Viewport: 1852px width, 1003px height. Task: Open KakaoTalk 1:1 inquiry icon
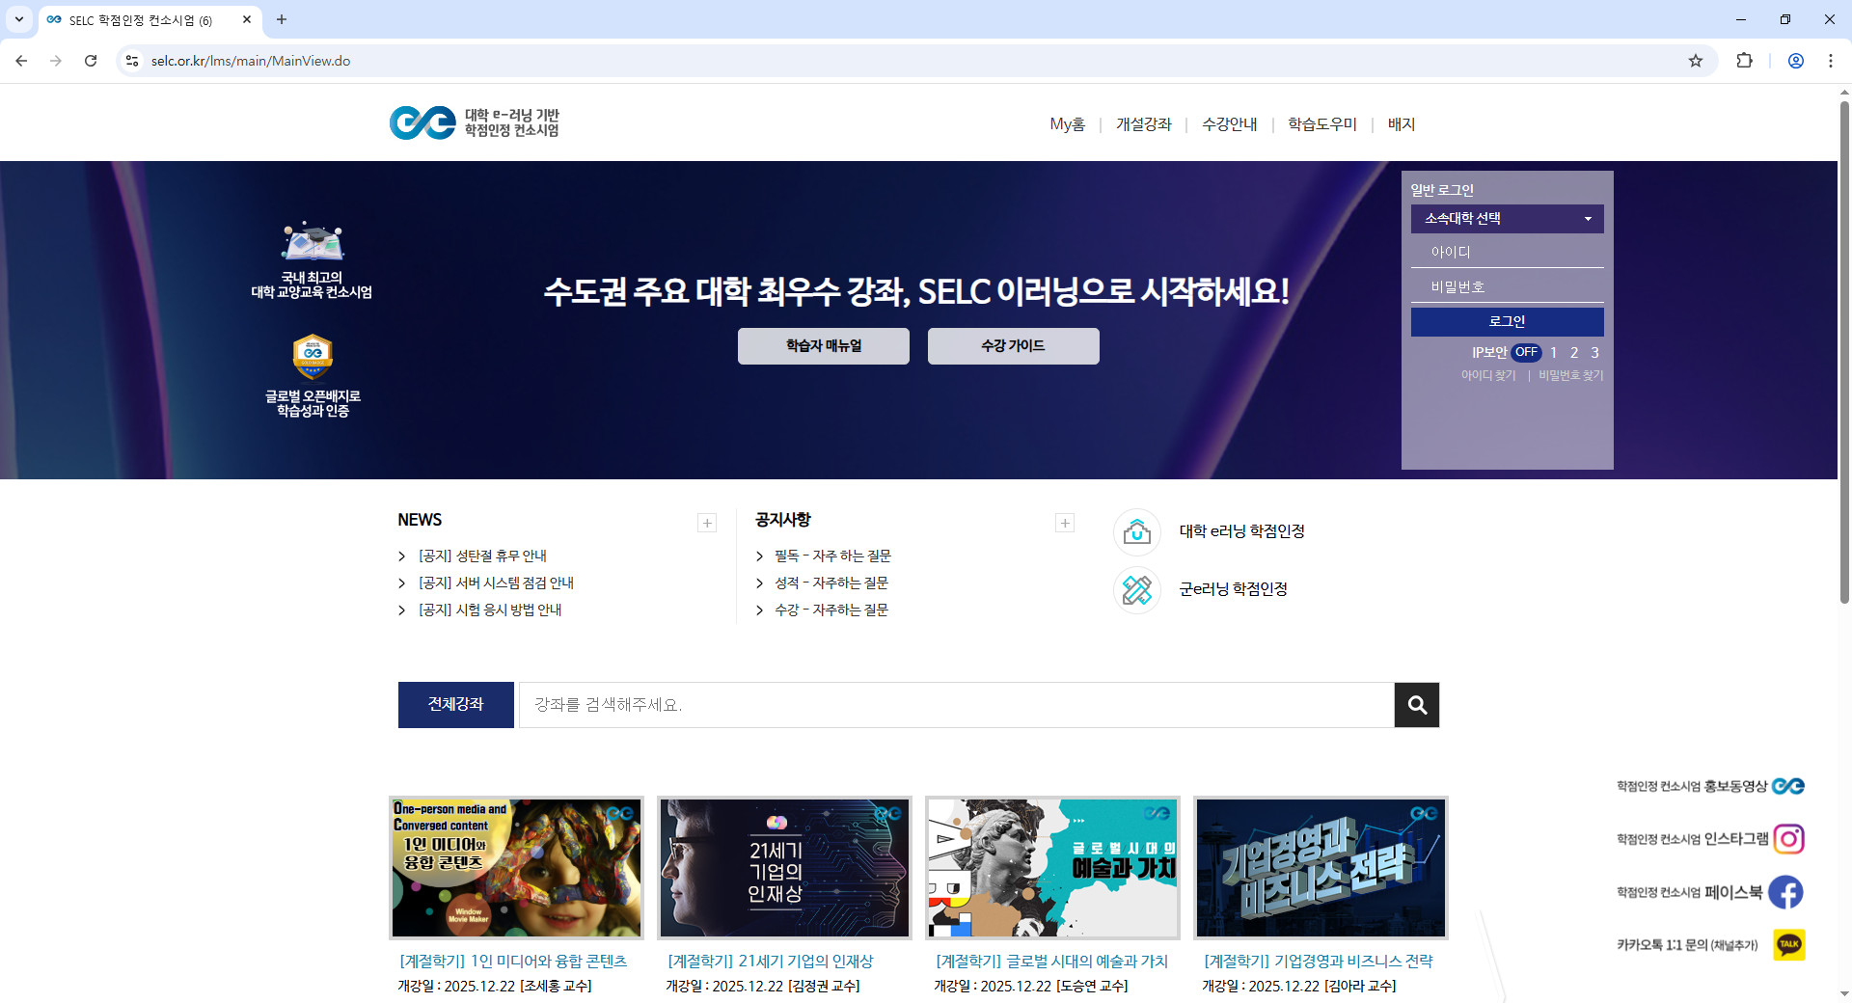click(x=1789, y=944)
